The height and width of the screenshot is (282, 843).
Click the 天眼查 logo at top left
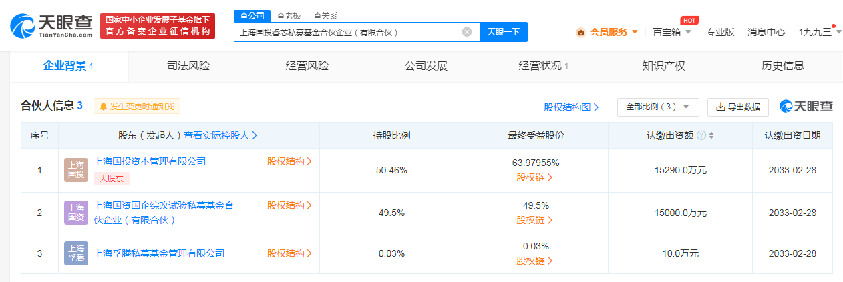pyautogui.click(x=51, y=26)
